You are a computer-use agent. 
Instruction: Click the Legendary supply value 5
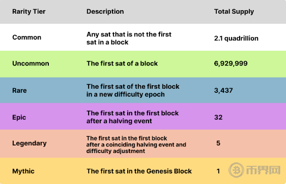click(x=218, y=143)
